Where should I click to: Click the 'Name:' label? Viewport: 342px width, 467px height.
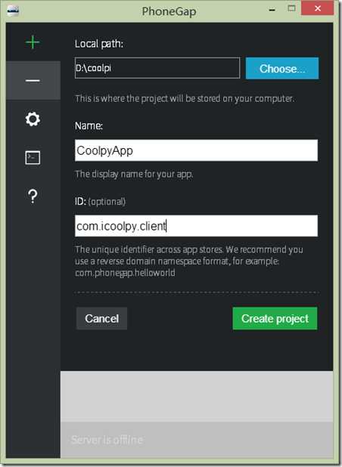[89, 125]
